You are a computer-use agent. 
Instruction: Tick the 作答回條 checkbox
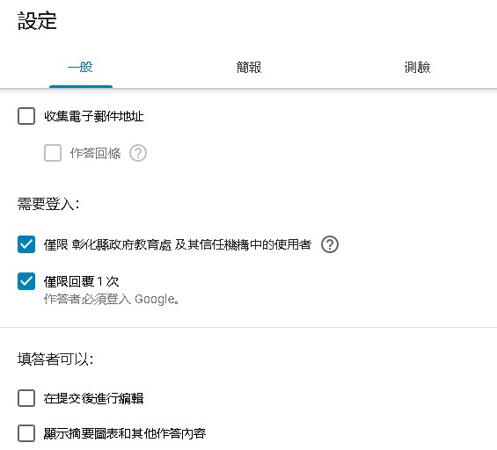[x=53, y=153]
